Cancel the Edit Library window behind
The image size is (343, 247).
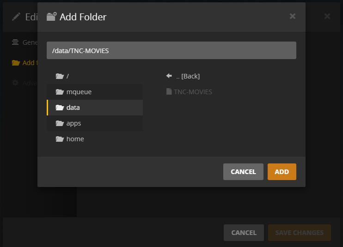pos(244,233)
